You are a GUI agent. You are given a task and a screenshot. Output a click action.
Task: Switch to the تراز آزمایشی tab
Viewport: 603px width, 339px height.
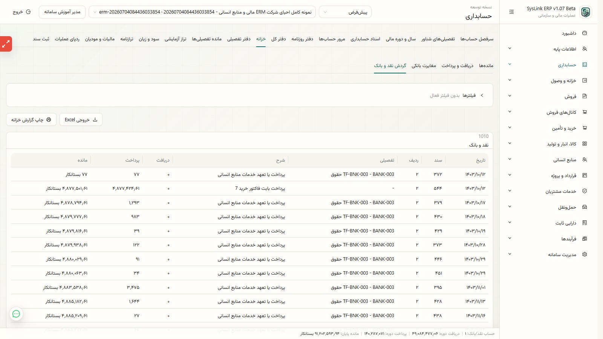[x=175, y=39]
